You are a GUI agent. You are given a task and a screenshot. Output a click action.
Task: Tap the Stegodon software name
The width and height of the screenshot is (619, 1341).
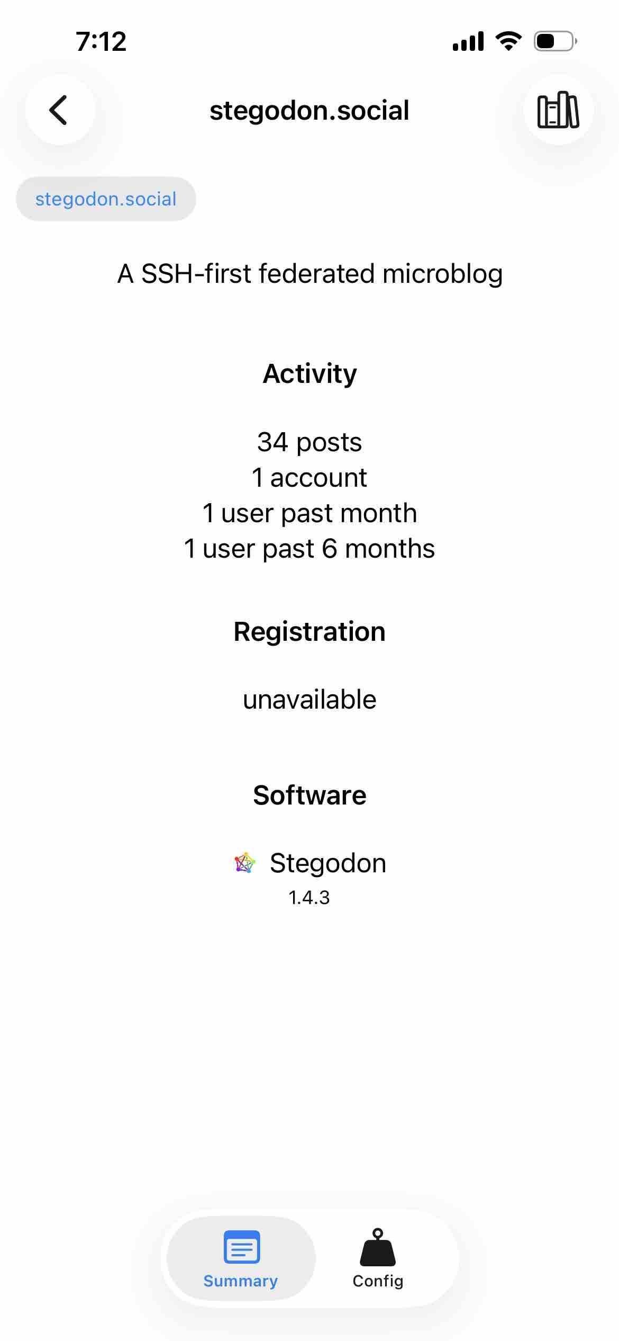click(x=328, y=863)
